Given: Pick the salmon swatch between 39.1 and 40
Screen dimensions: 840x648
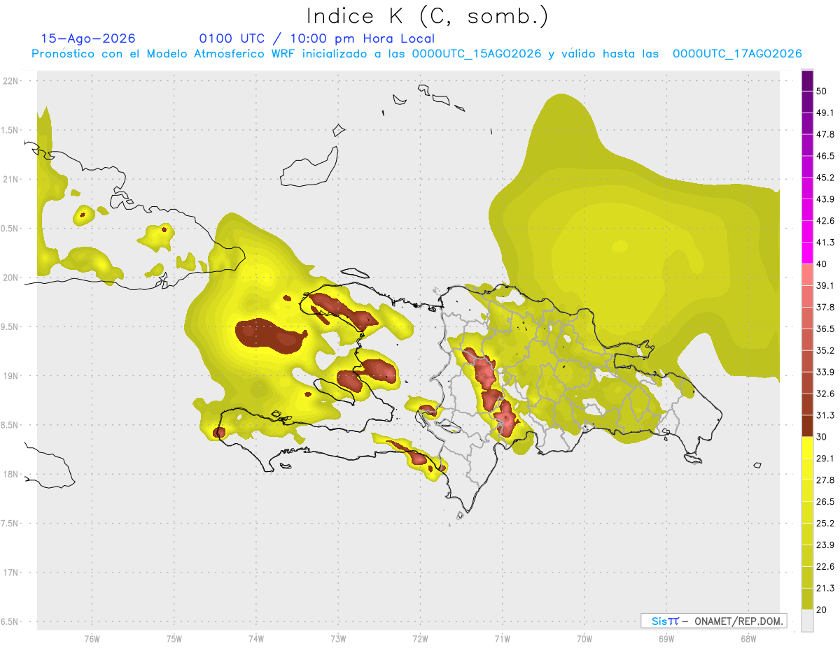Looking at the screenshot, I should click(x=807, y=275).
